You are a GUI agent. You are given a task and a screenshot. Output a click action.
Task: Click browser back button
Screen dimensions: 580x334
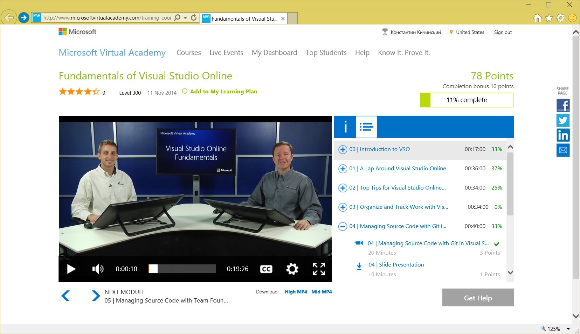(9, 17)
